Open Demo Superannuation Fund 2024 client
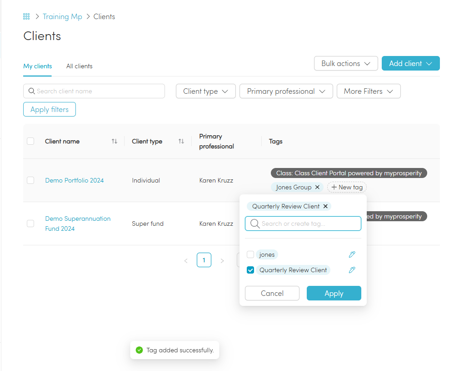This screenshot has width=459, height=371. click(x=78, y=224)
